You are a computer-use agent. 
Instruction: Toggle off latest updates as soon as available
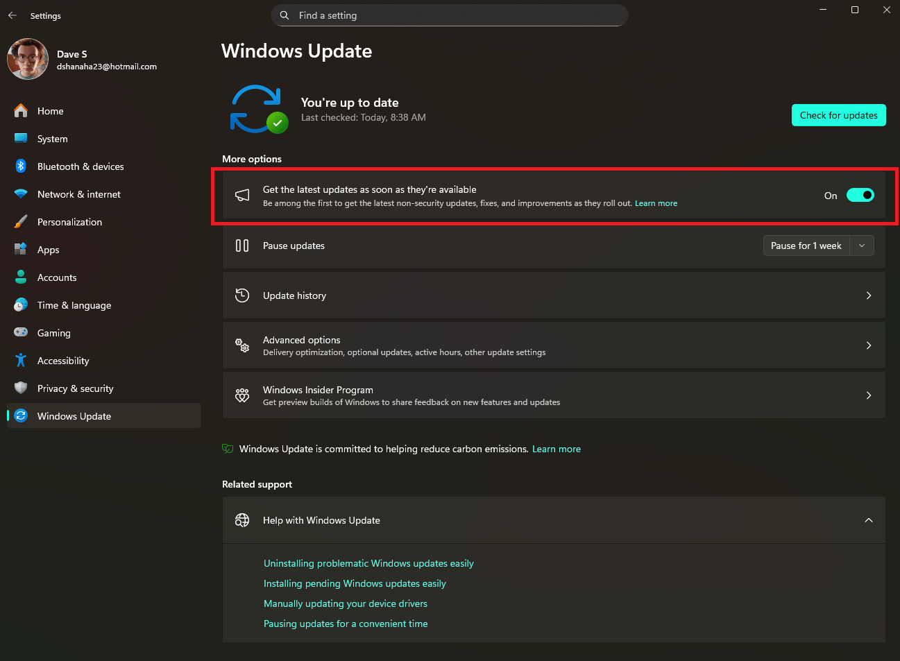pyautogui.click(x=860, y=195)
